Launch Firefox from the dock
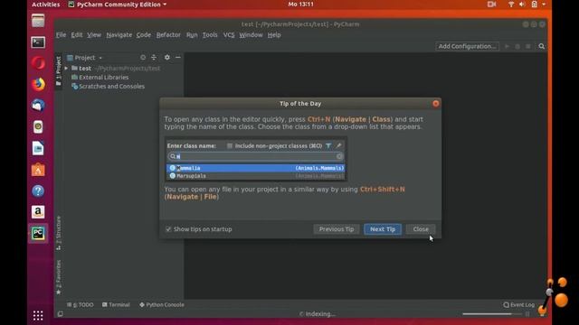 (x=38, y=84)
